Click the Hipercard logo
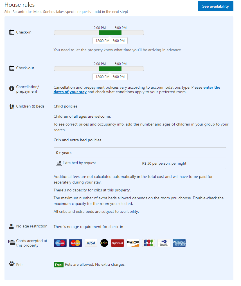 pyautogui.click(x=118, y=243)
